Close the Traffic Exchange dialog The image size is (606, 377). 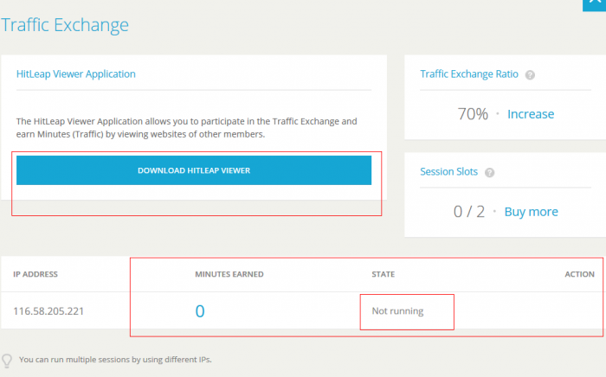point(595,4)
